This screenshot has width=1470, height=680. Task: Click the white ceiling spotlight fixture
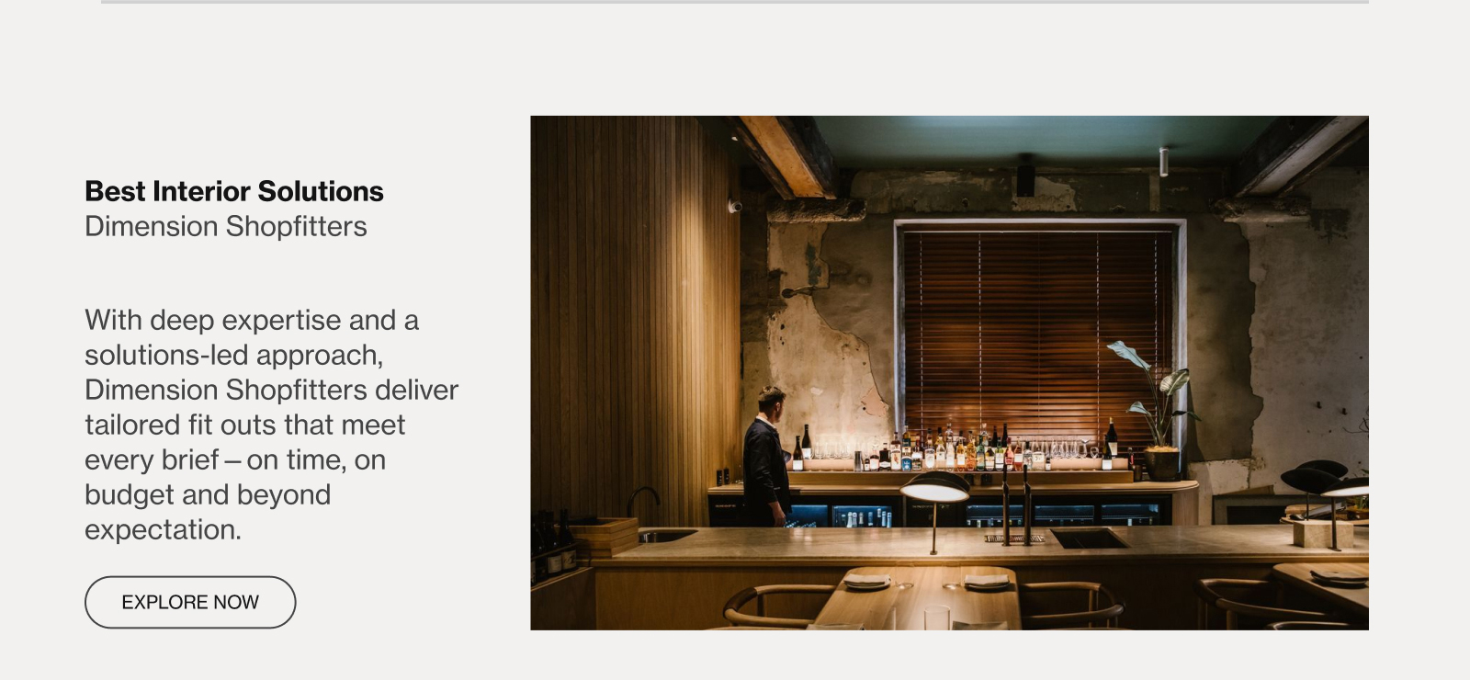(x=1163, y=161)
